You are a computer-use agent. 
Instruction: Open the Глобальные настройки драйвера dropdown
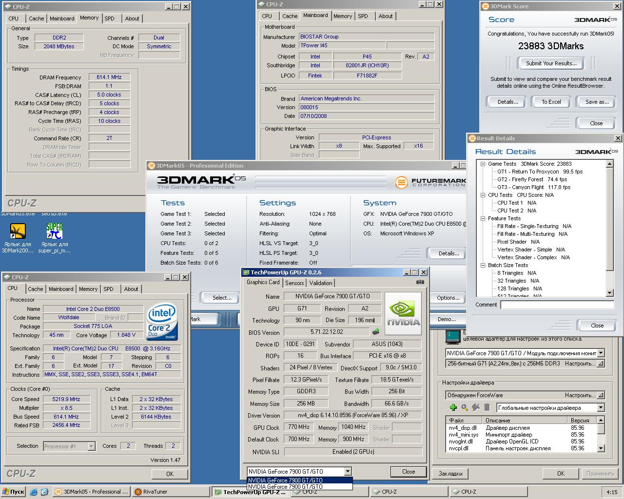tap(601, 408)
